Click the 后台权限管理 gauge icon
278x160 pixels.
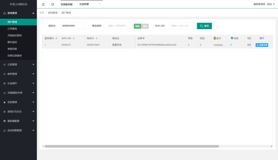(x=4, y=131)
